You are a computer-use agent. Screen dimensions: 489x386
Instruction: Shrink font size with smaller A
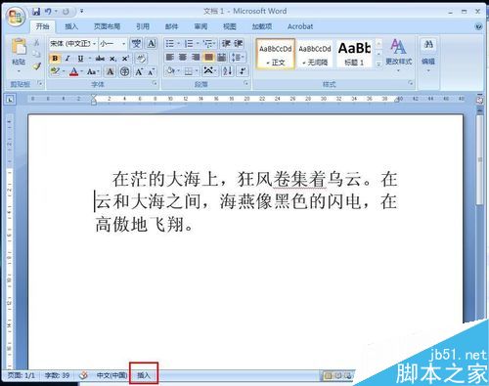(x=151, y=71)
